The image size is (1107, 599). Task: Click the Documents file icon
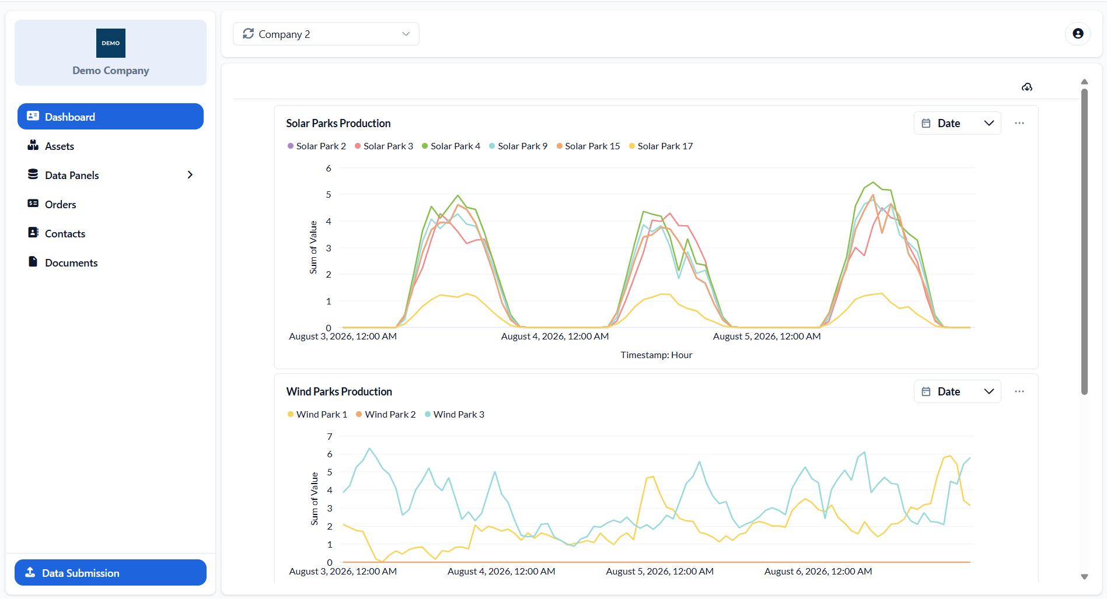pos(33,262)
